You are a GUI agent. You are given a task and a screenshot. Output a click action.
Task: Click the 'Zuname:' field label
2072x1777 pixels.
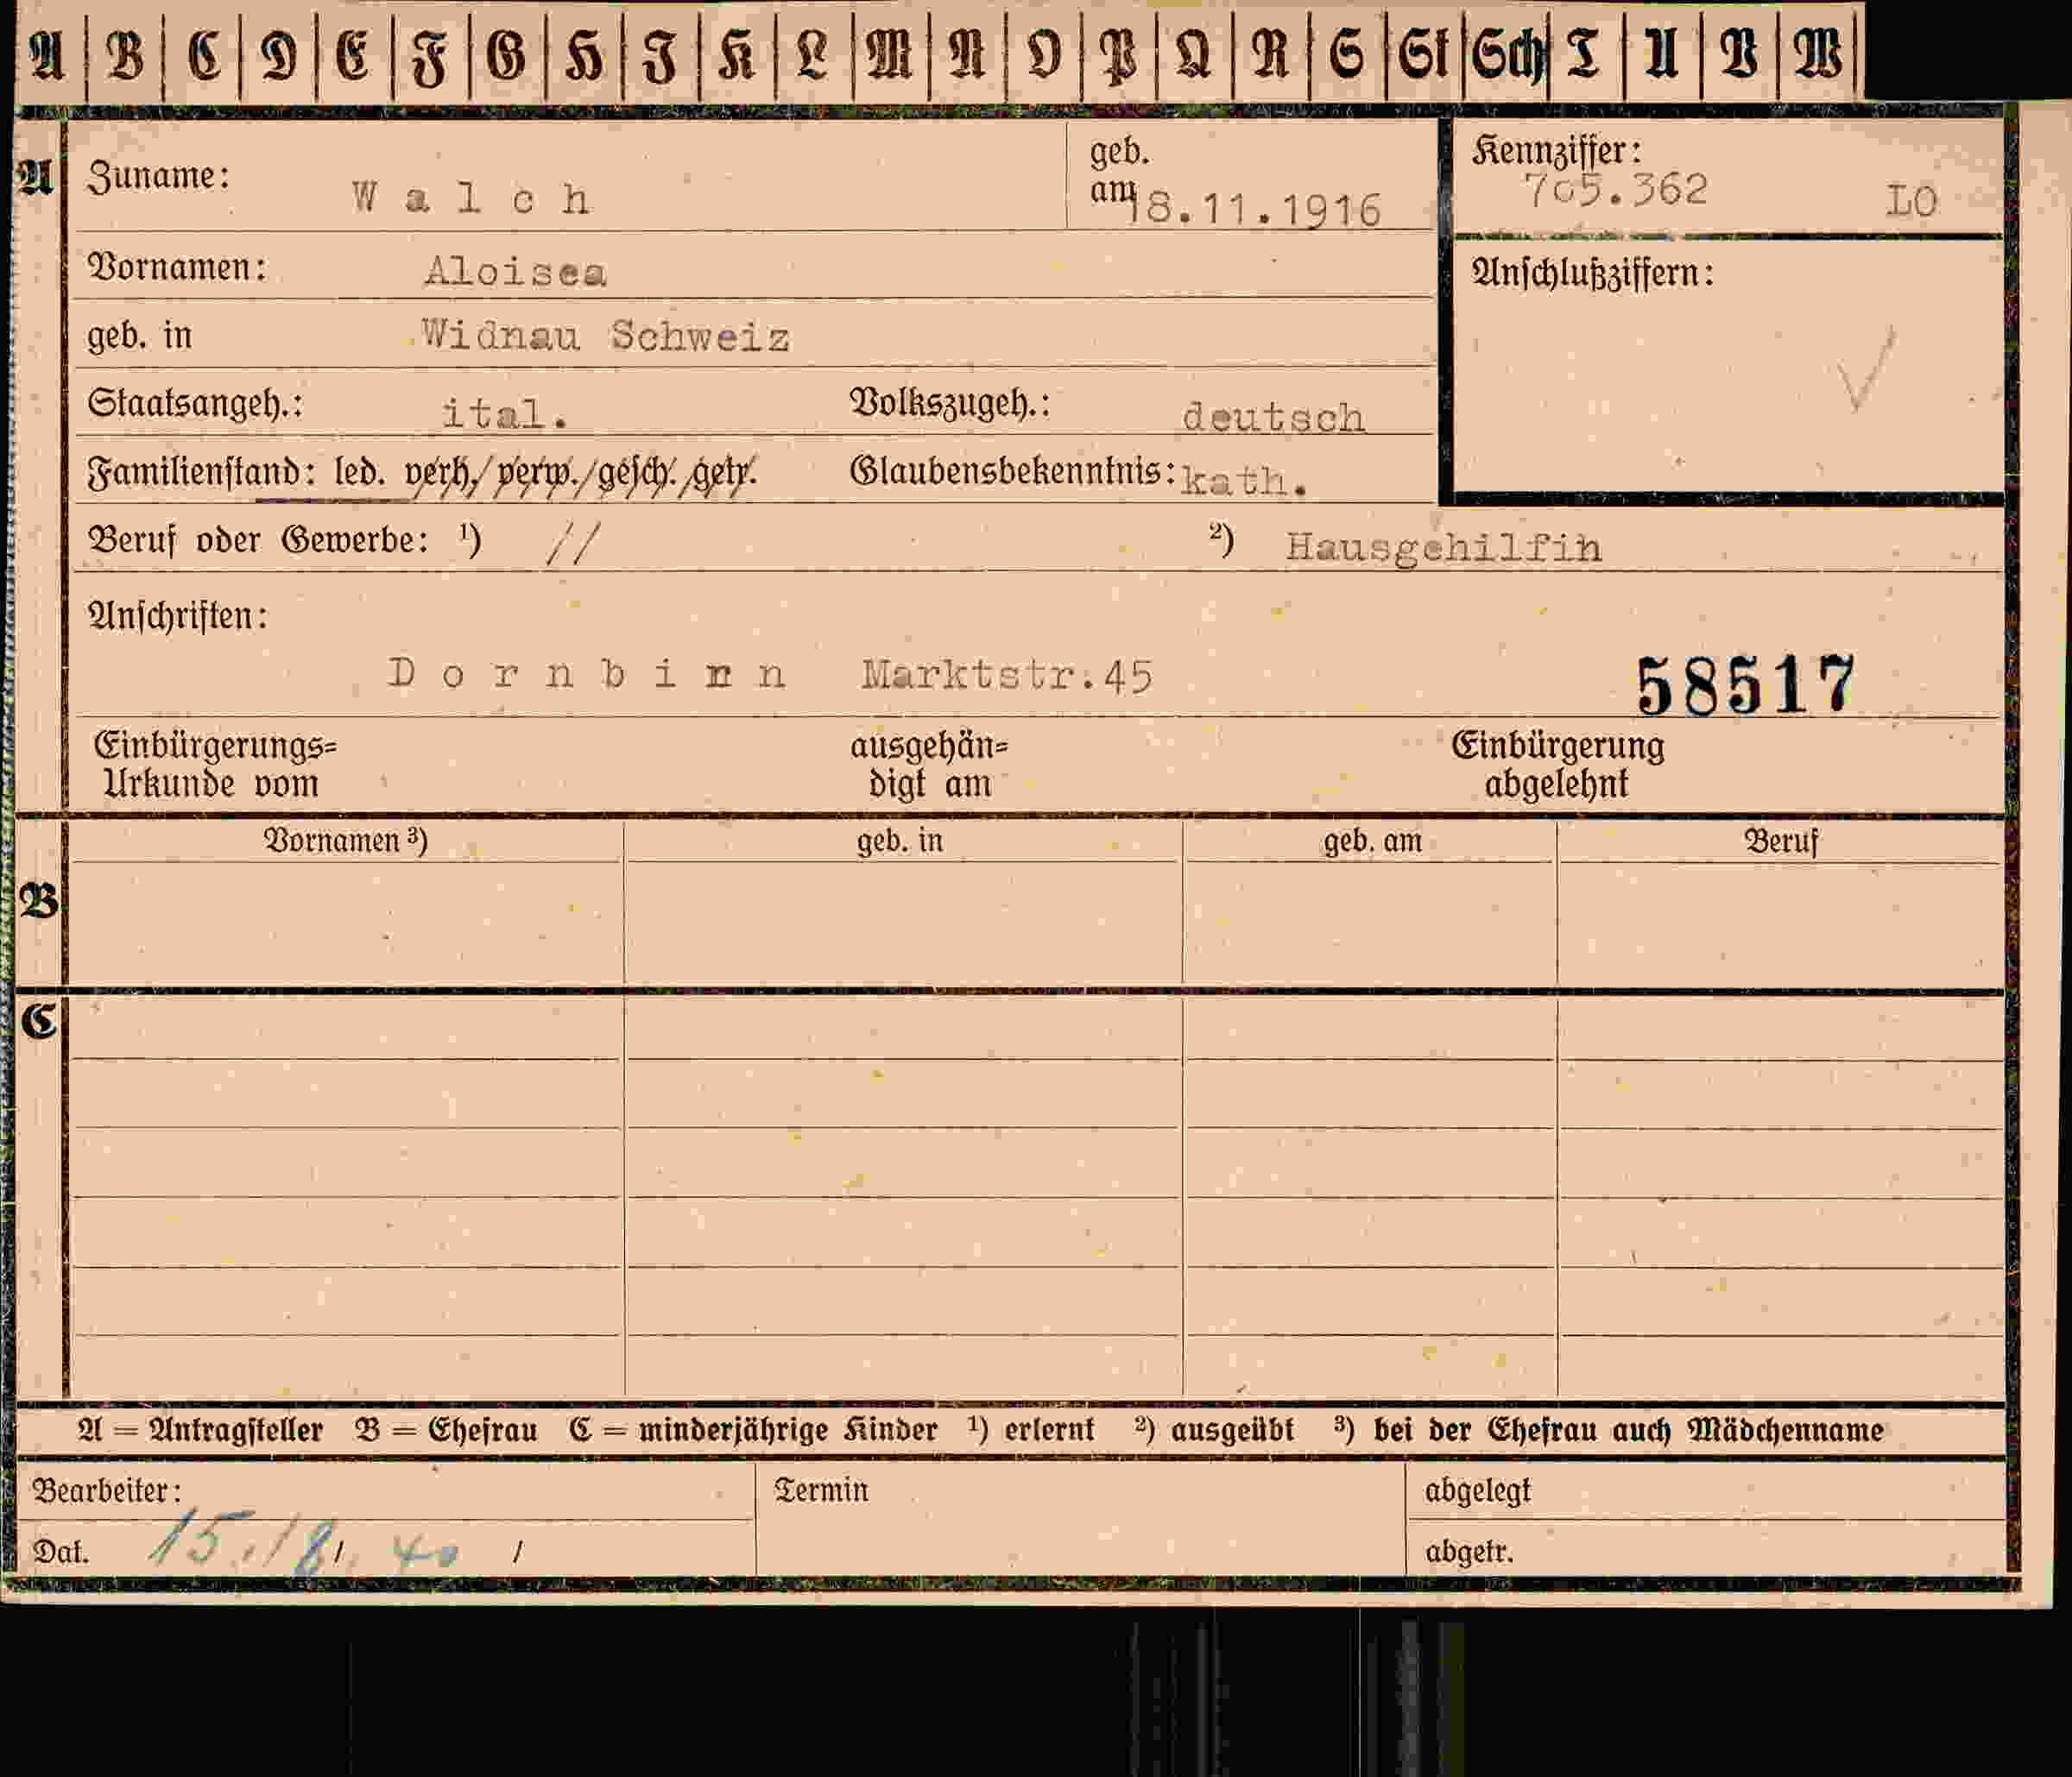159,176
